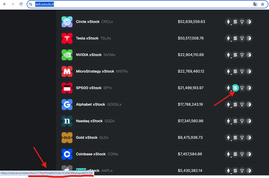Open the Solana chain icon for MicroStrategy xStock
The image size is (269, 178).
coord(235,71)
